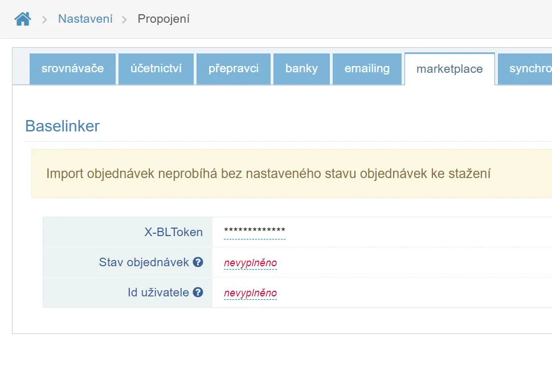Edit nevyplněno value for Stav objednávek
Screen dimensions: 552x388
click(x=250, y=263)
